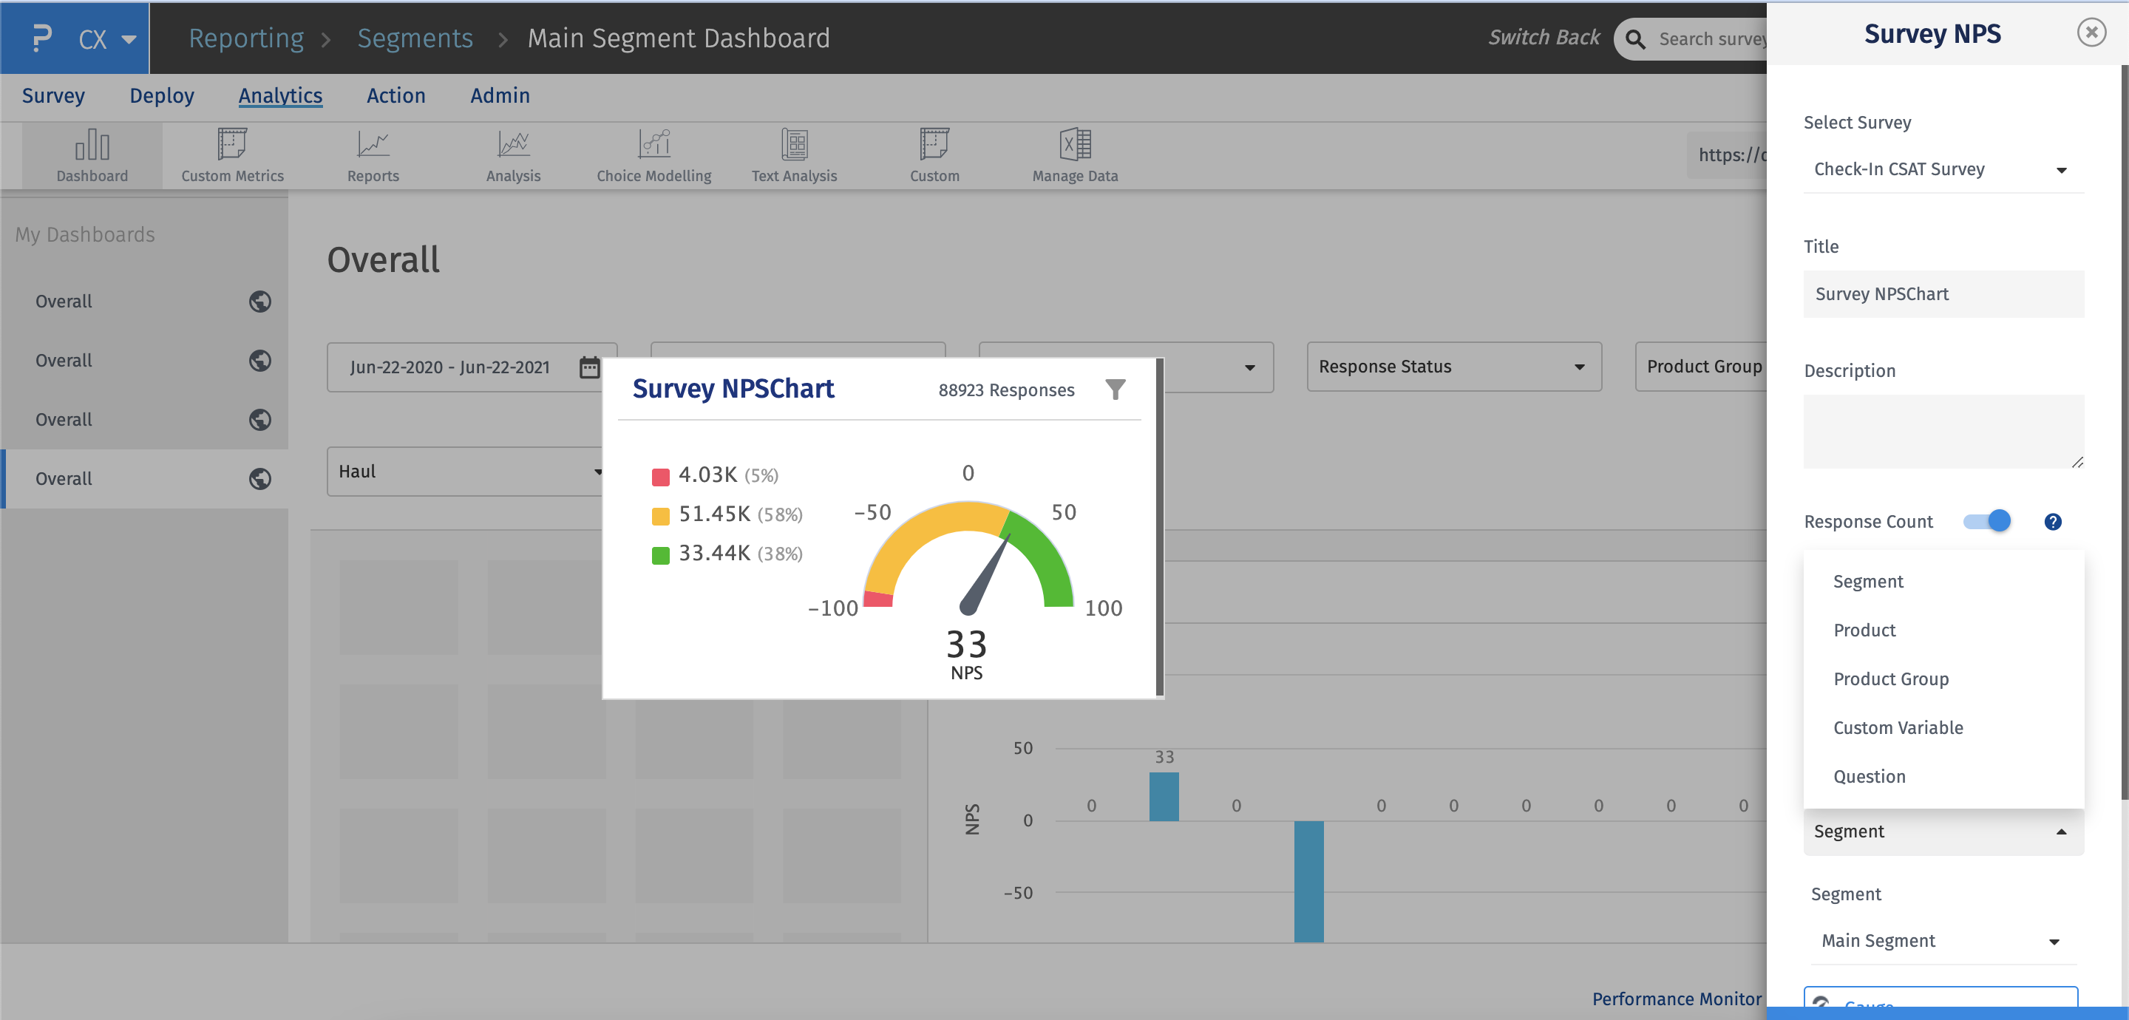The height and width of the screenshot is (1020, 2129).
Task: Open the Main Segment dropdown
Action: (1943, 941)
